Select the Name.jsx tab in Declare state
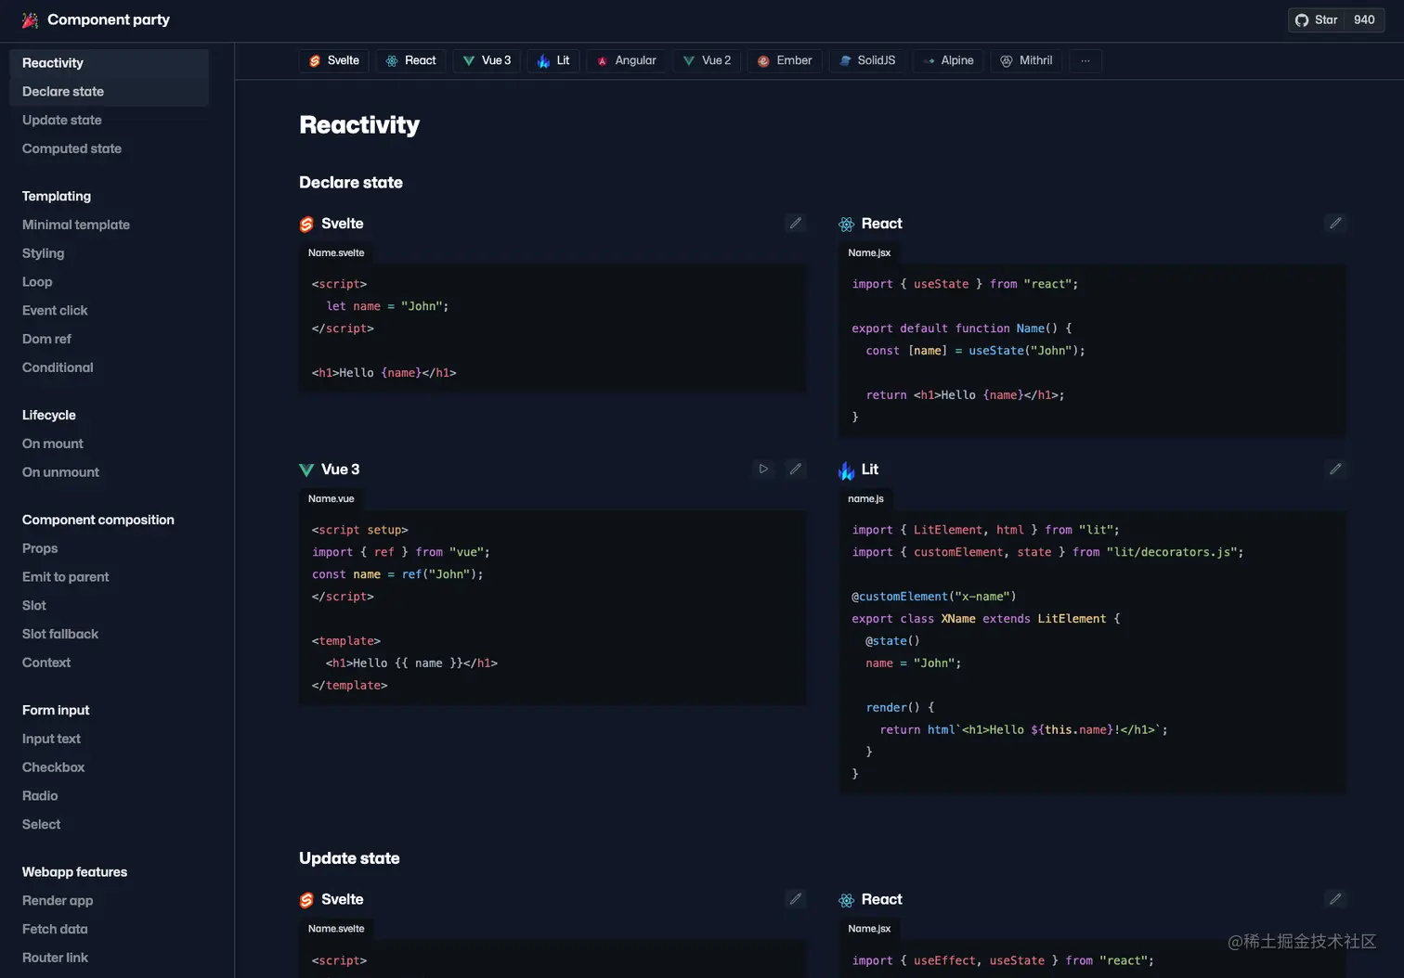The image size is (1404, 978). point(869,252)
